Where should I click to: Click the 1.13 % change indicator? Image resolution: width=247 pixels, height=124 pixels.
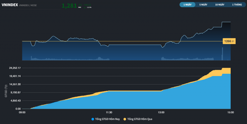[x=90, y=7]
